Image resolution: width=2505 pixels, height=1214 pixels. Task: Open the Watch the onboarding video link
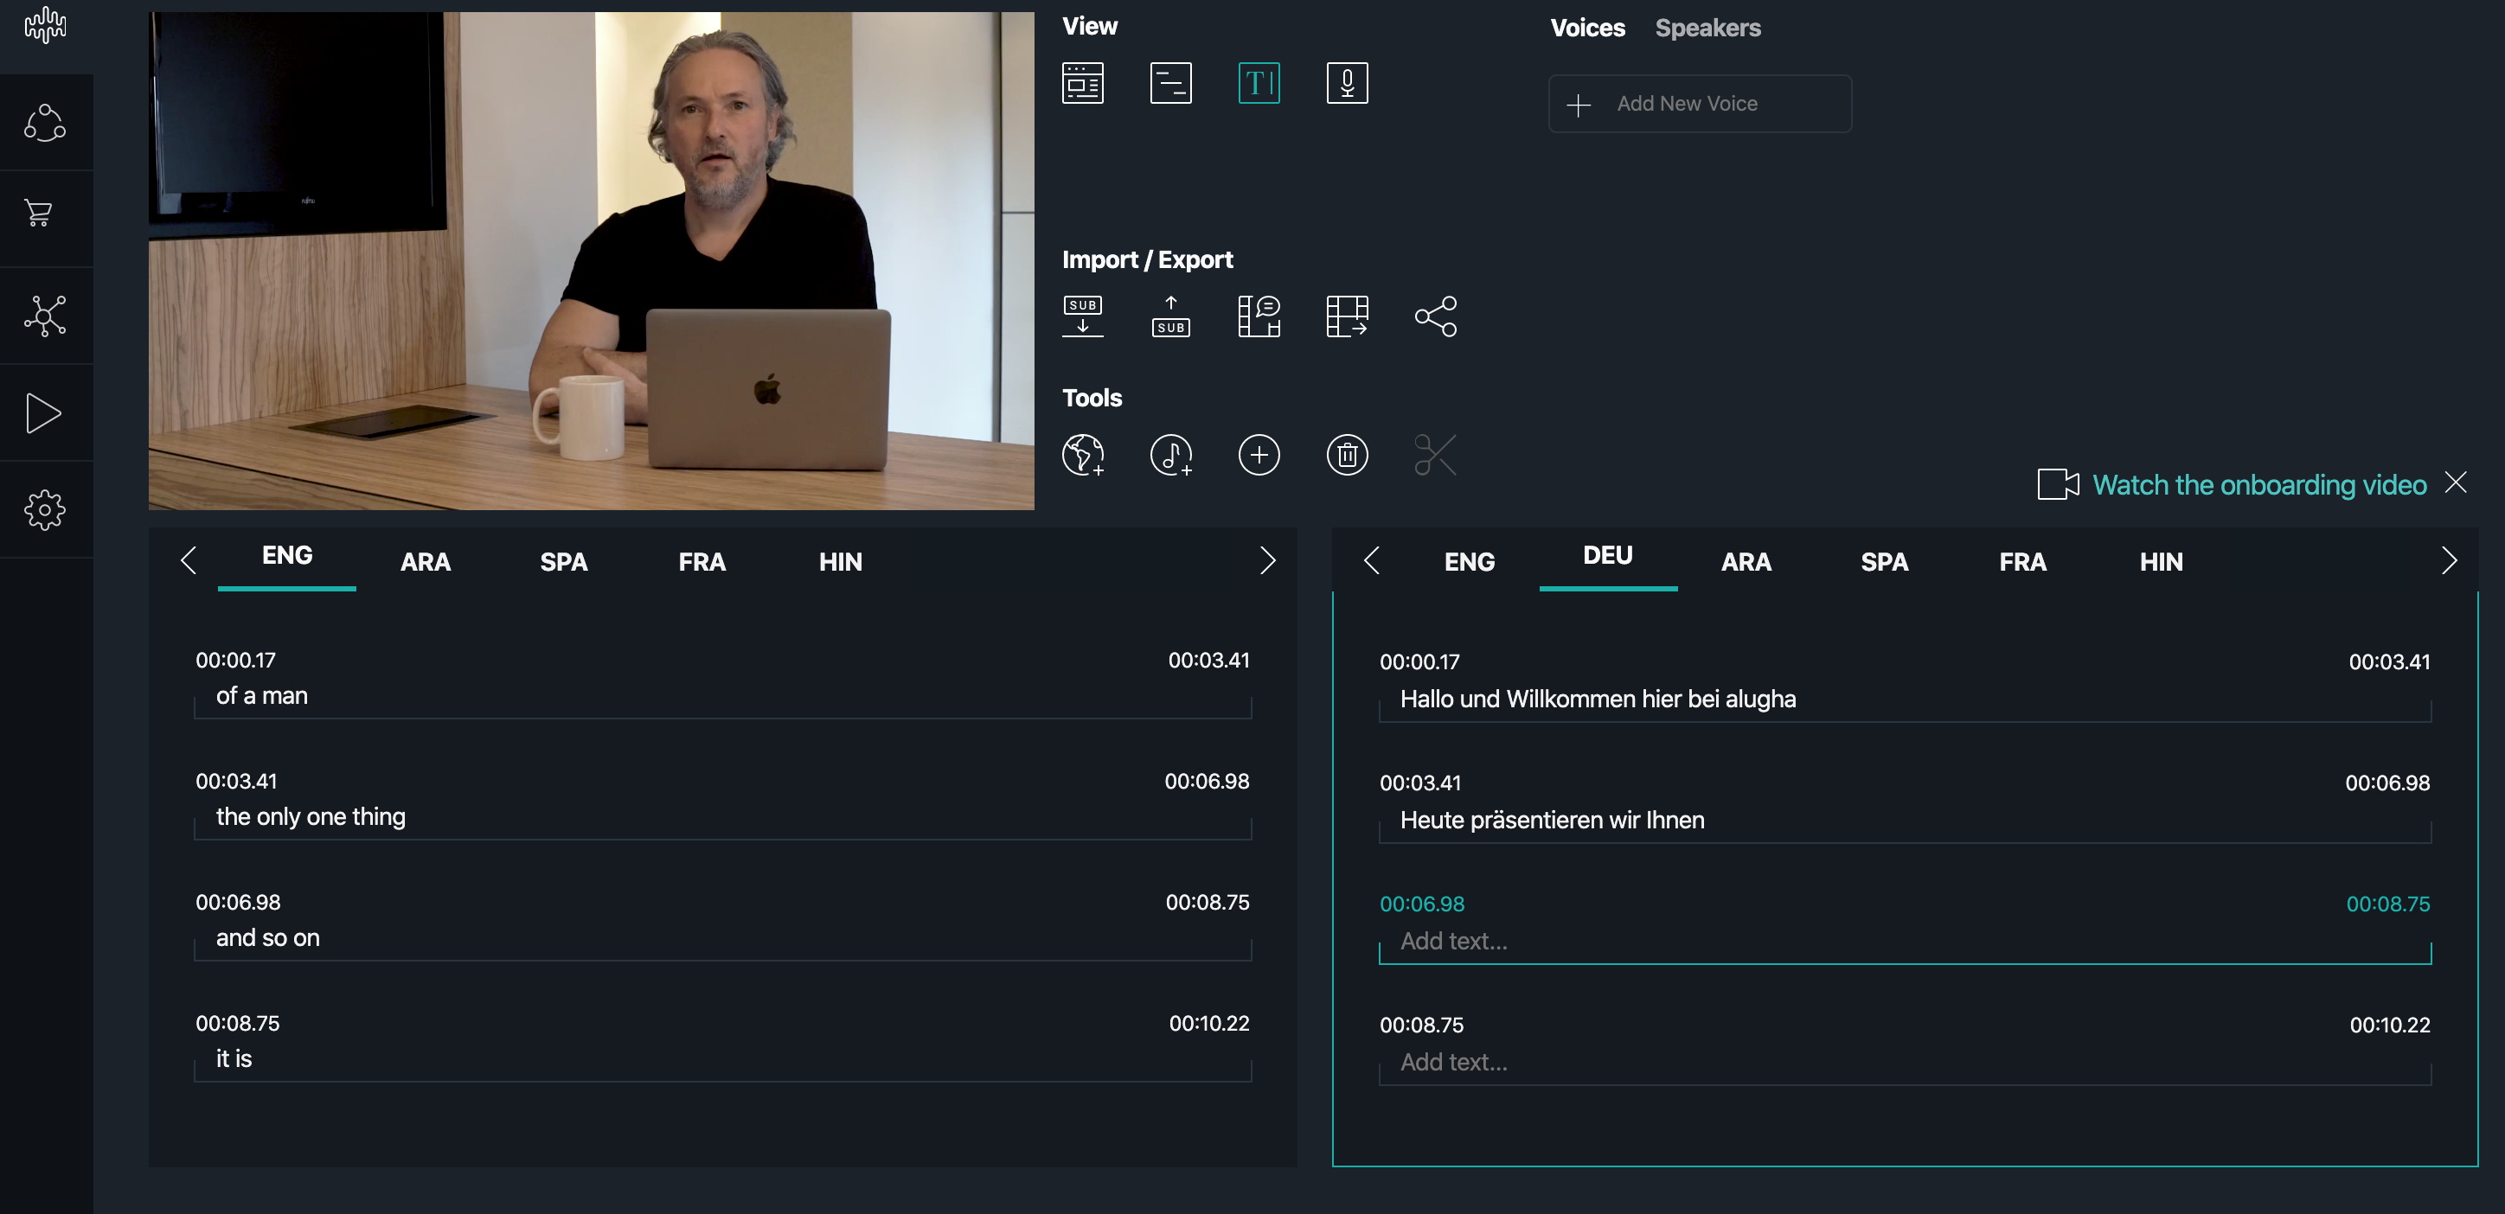[2258, 484]
